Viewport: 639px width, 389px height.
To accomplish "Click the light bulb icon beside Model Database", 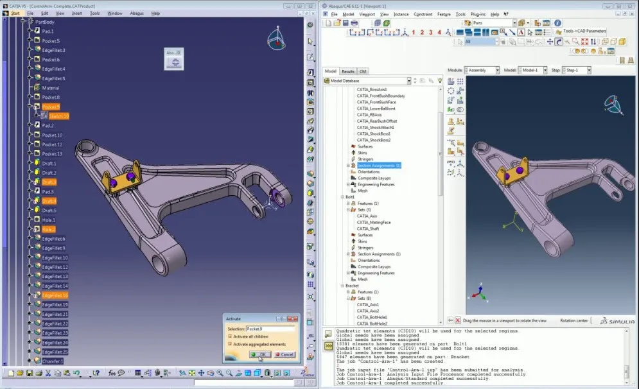I will 440,81.
